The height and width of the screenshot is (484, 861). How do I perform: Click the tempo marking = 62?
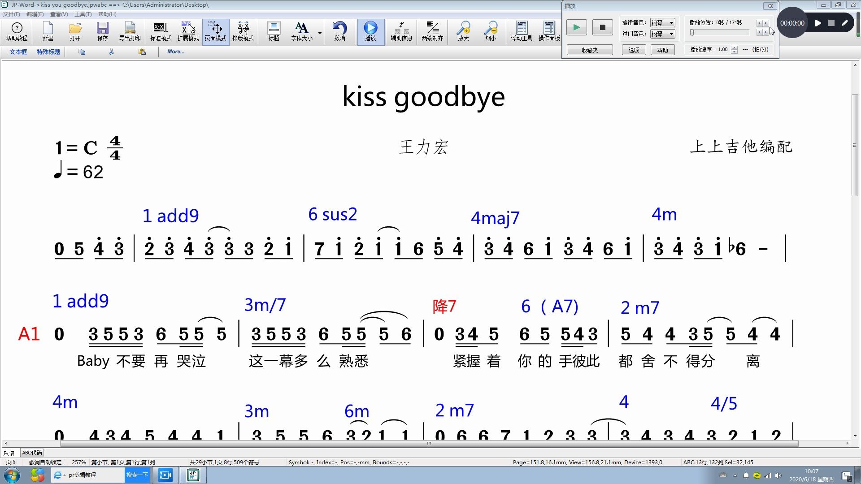pyautogui.click(x=78, y=171)
